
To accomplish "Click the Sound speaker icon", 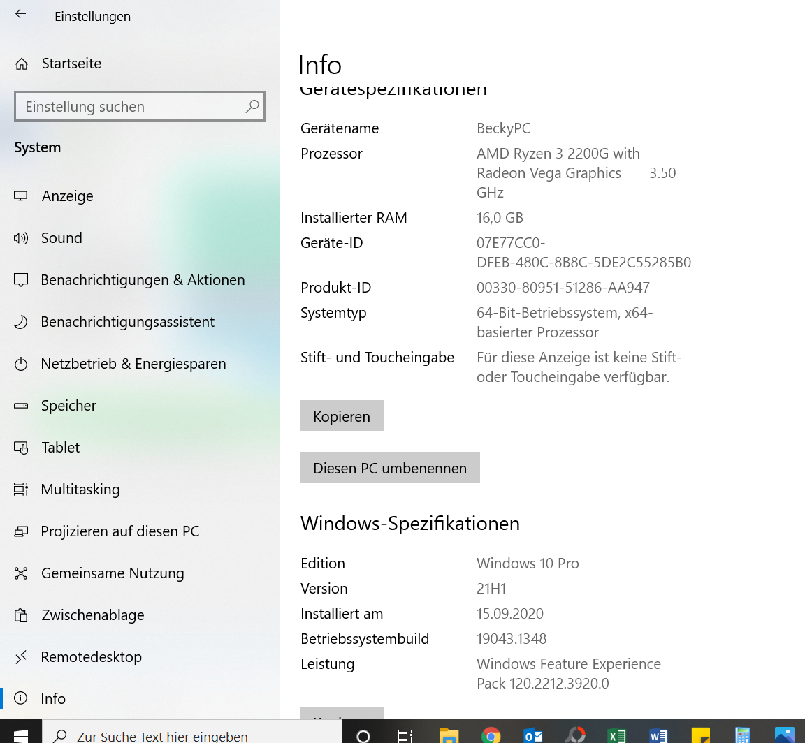I will (20, 238).
